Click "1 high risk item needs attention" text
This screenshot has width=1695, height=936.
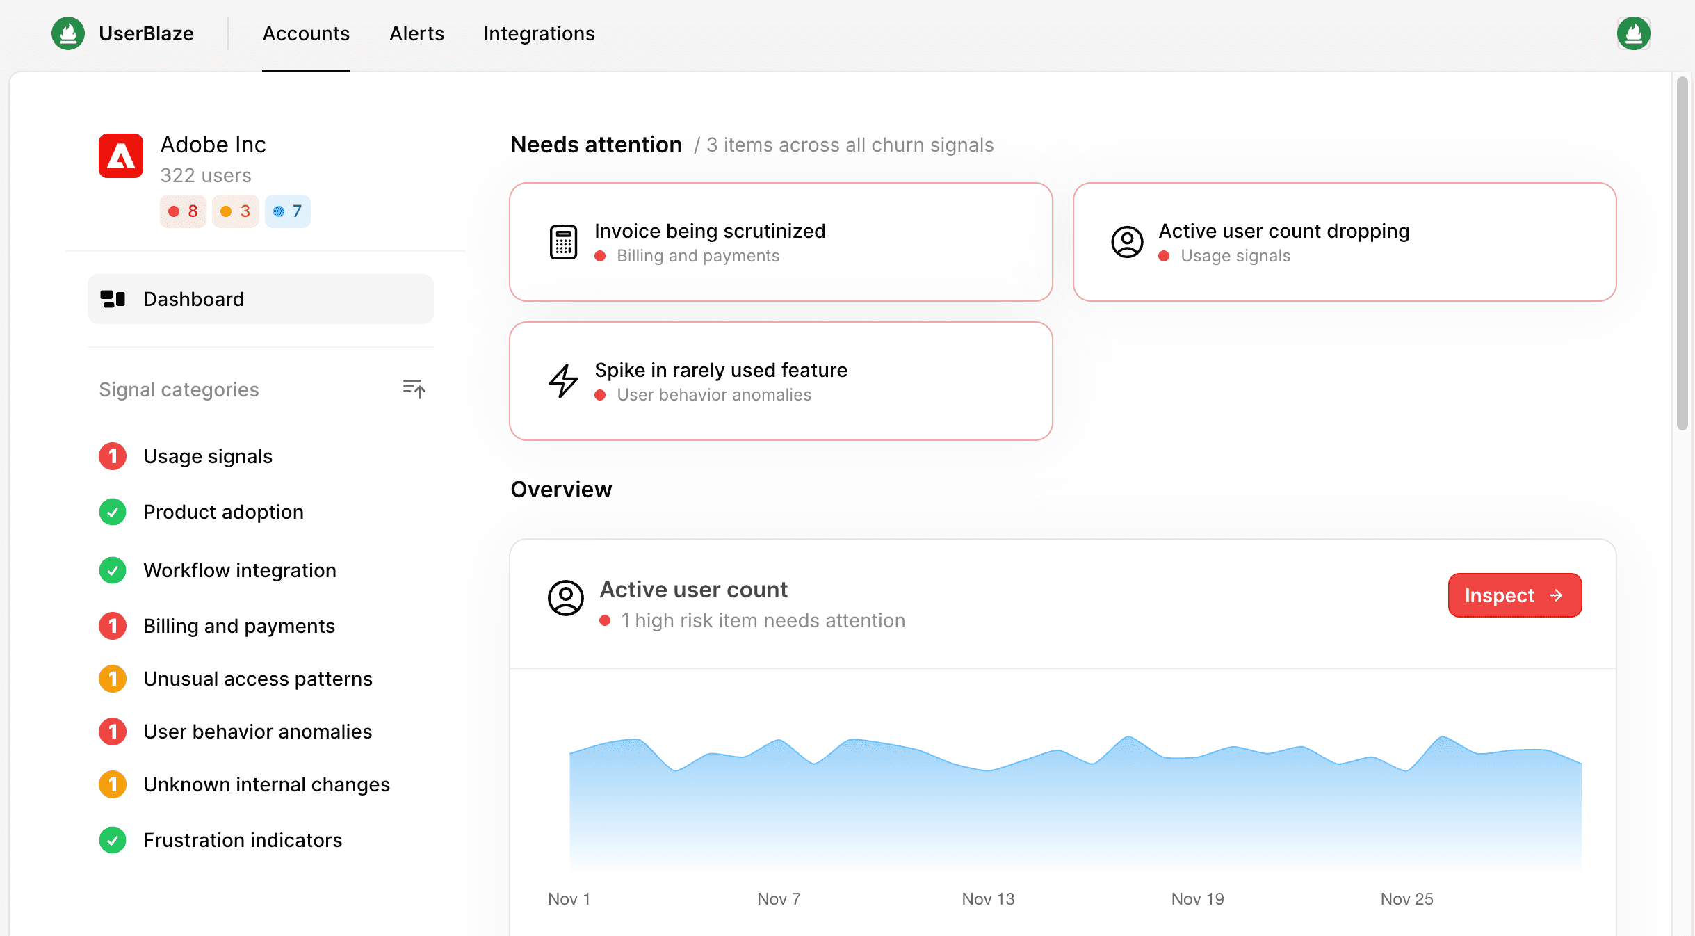[x=763, y=620]
